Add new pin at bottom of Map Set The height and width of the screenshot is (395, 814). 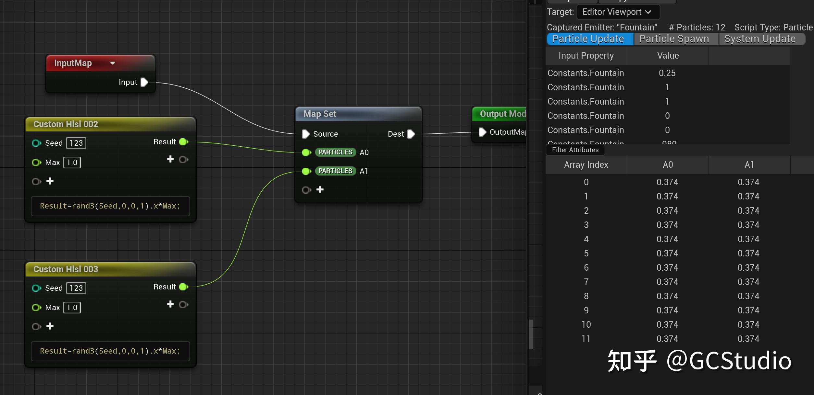[320, 189]
